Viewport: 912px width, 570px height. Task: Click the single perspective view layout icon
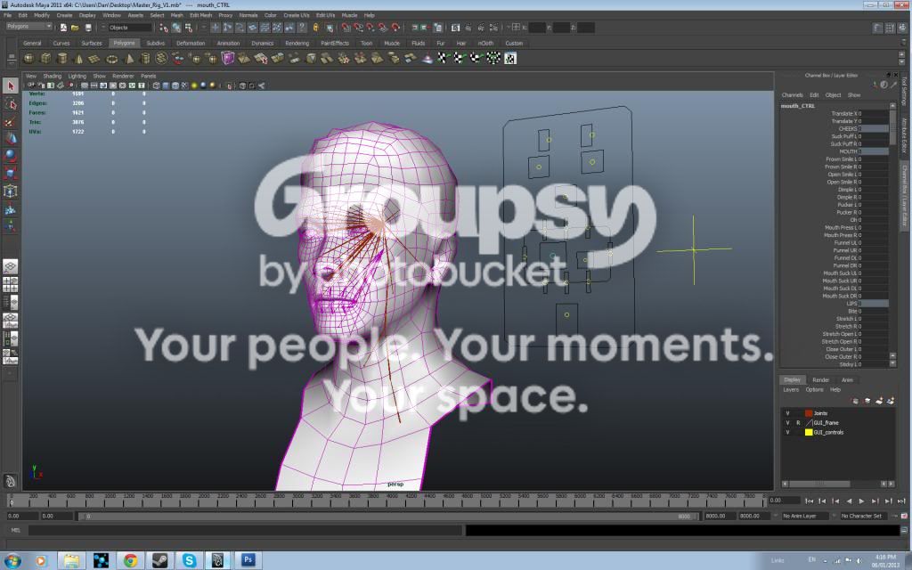11,267
